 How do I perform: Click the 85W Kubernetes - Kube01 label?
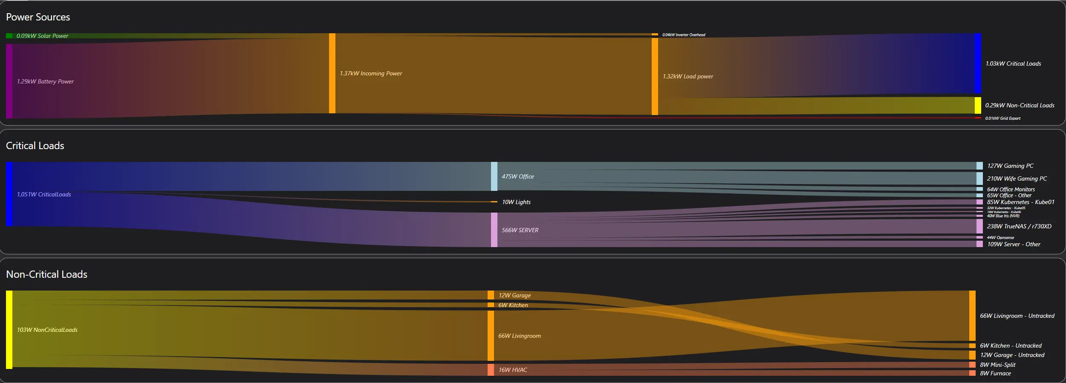click(x=1020, y=202)
